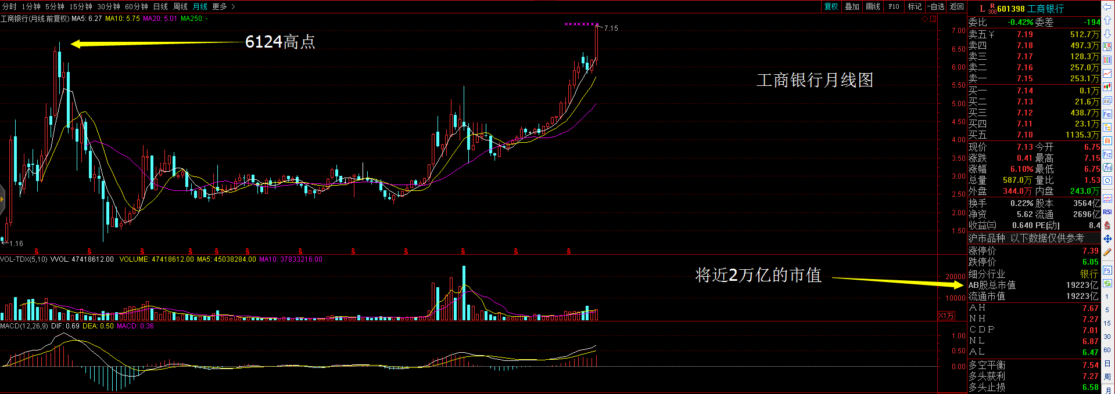Click the 返回 return button
Image resolution: width=1115 pixels, height=394 pixels.
[957, 6]
